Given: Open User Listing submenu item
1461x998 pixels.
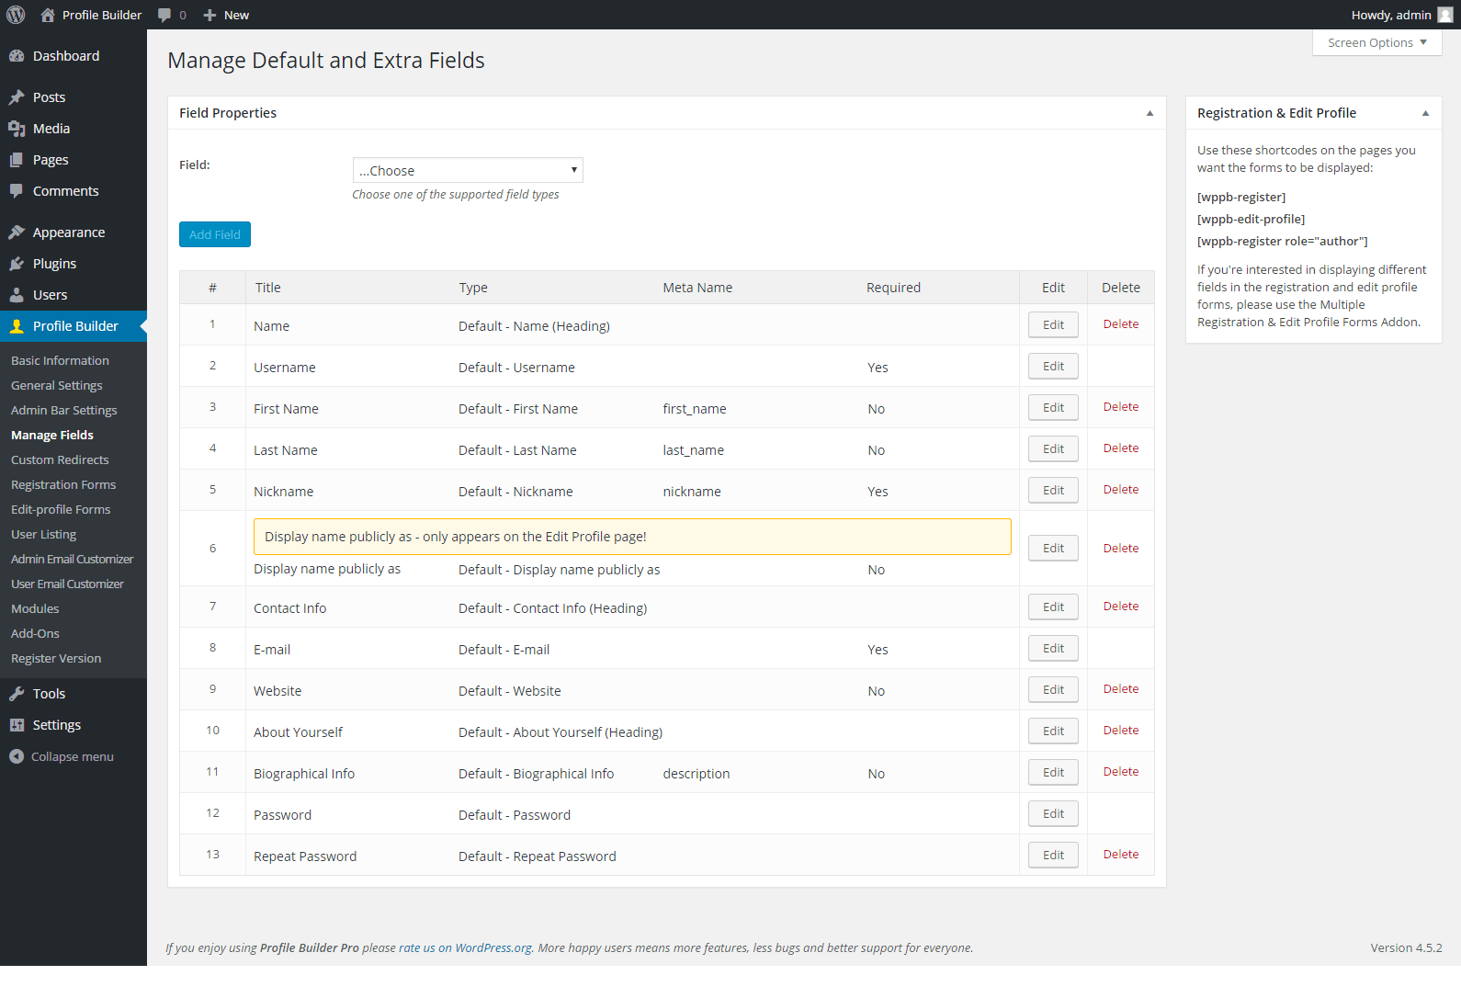Looking at the screenshot, I should tap(44, 534).
